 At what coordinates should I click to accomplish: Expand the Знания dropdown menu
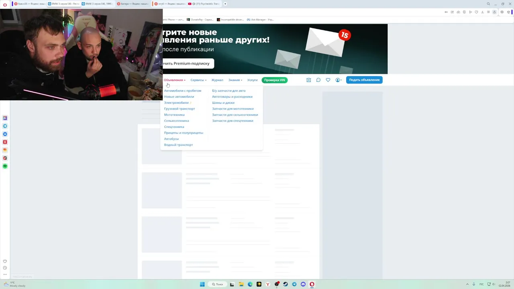(x=235, y=80)
